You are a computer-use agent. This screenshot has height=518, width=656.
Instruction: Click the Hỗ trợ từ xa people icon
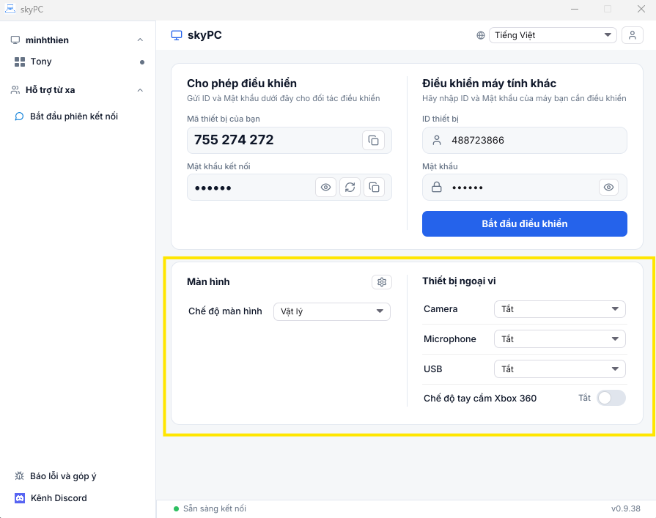tap(15, 90)
